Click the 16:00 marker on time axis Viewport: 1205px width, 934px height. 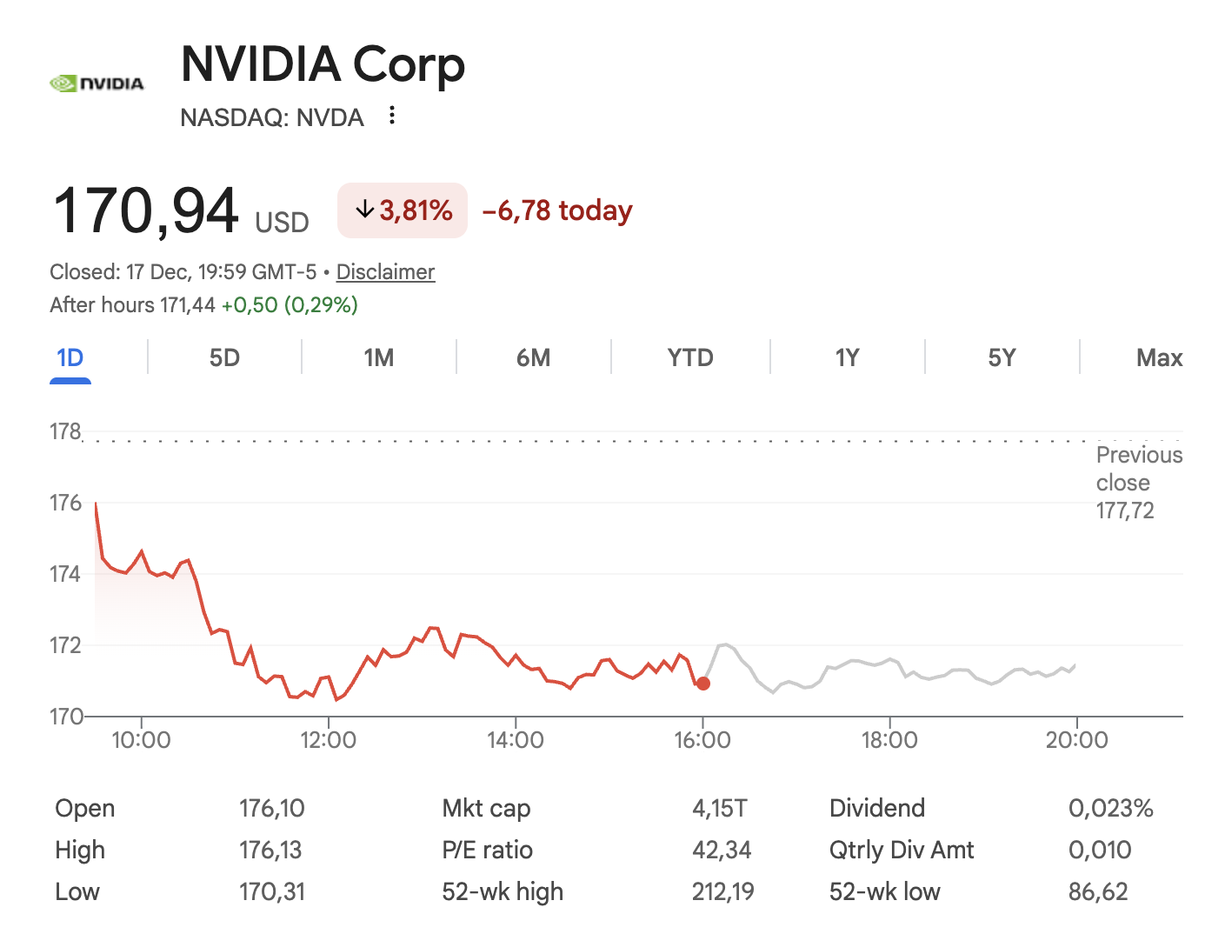pyautogui.click(x=702, y=740)
